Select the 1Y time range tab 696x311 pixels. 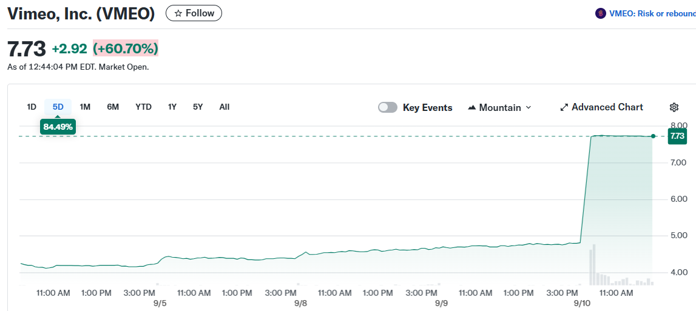tap(172, 107)
